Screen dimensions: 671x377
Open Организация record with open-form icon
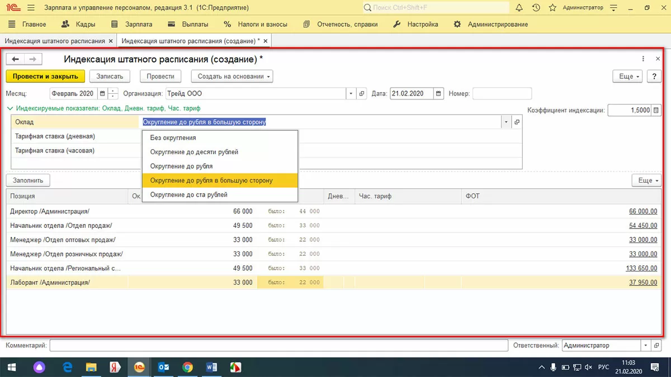(362, 94)
